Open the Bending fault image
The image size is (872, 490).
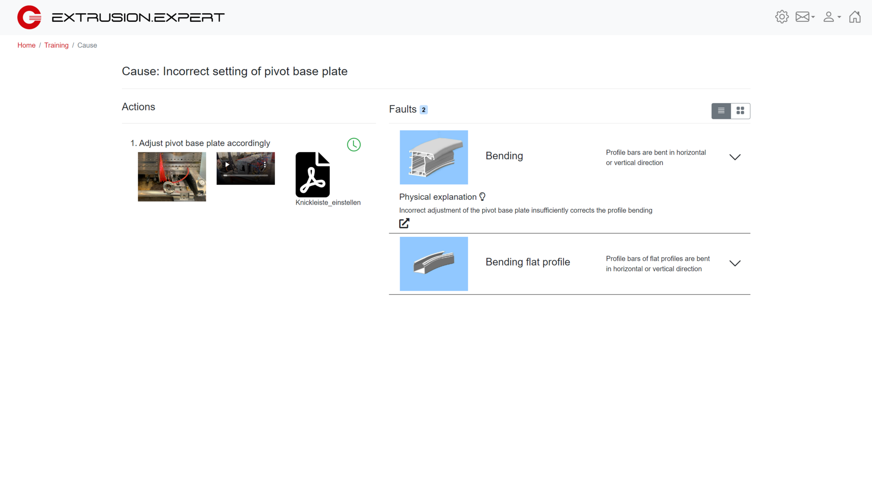point(434,157)
